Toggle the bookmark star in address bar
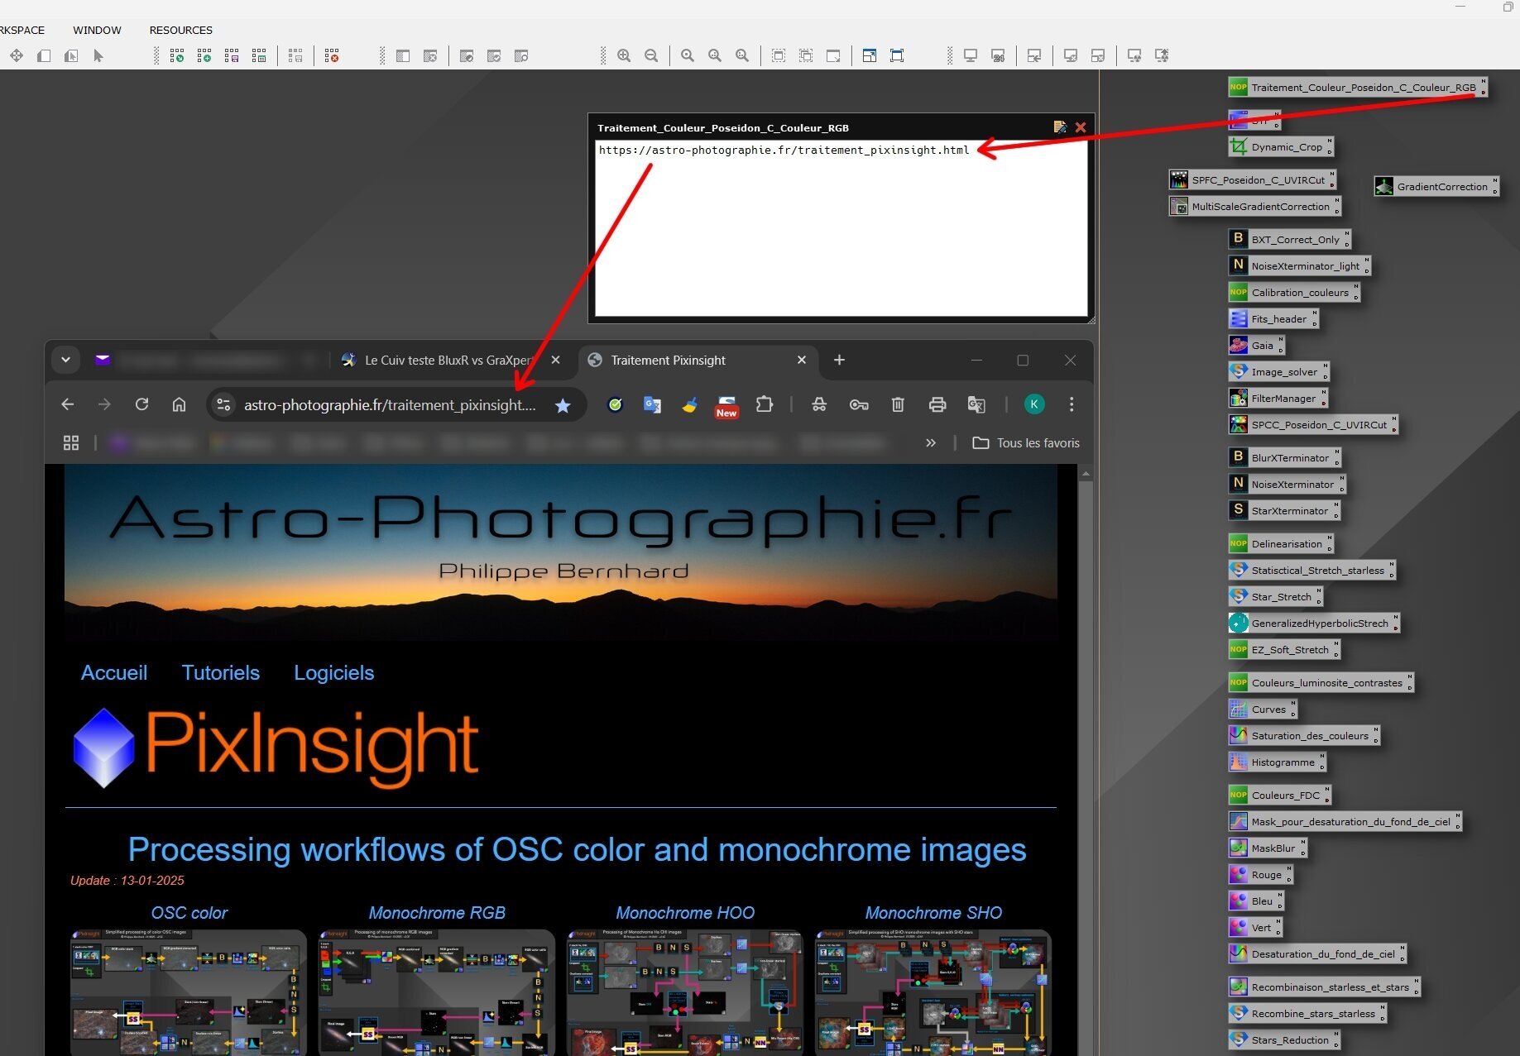The width and height of the screenshot is (1520, 1056). 563,405
